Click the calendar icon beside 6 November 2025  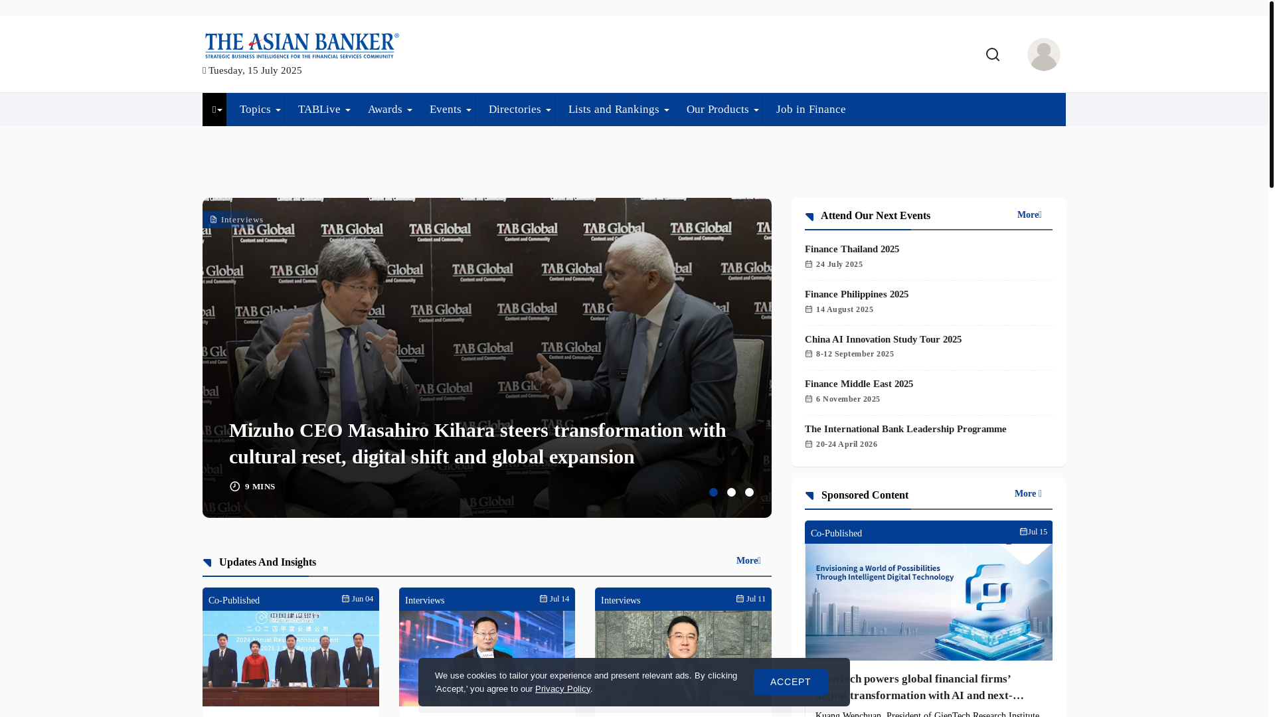pos(809,399)
